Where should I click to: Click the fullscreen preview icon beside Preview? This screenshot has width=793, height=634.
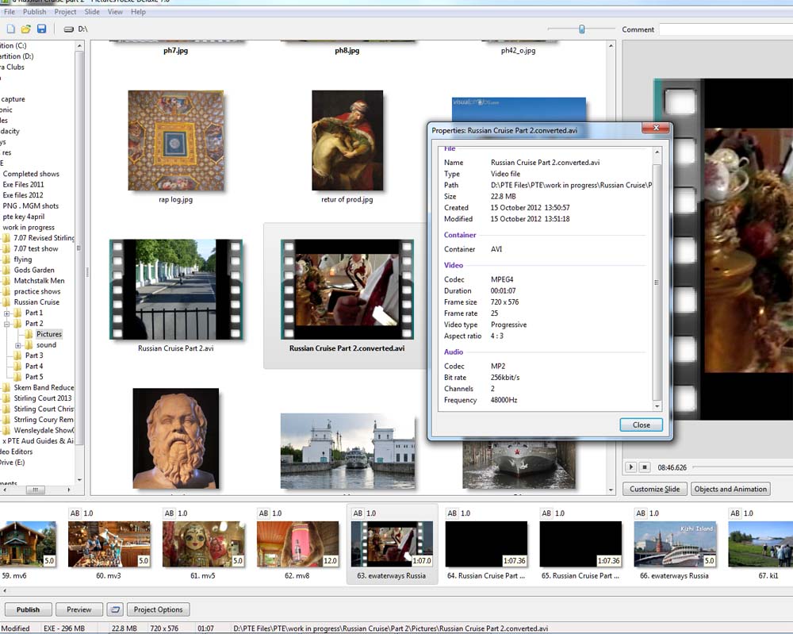click(115, 609)
